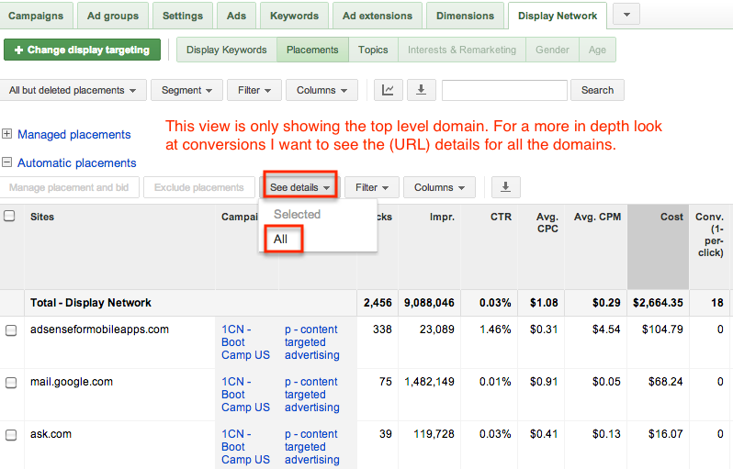This screenshot has height=469, width=733.
Task: Switch to the Ad groups tab
Action: click(x=113, y=16)
